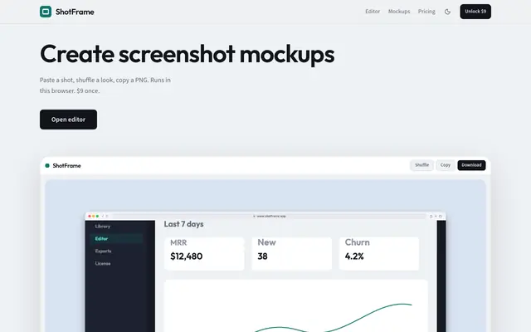Viewport: 531px width, 332px height.
Task: Click the Download button in preview toolbar
Action: tap(471, 165)
